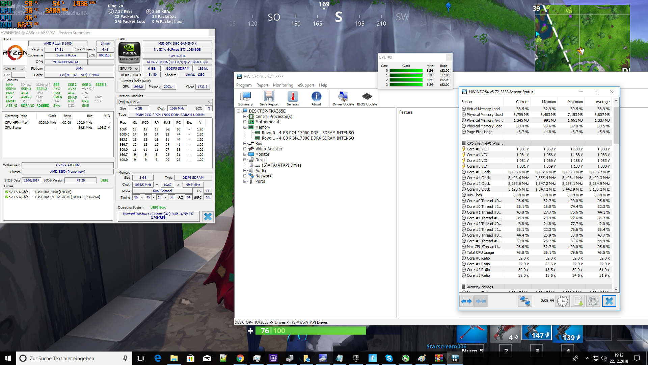648x365 pixels.
Task: Open sensor settings gear icon
Action: (593, 301)
